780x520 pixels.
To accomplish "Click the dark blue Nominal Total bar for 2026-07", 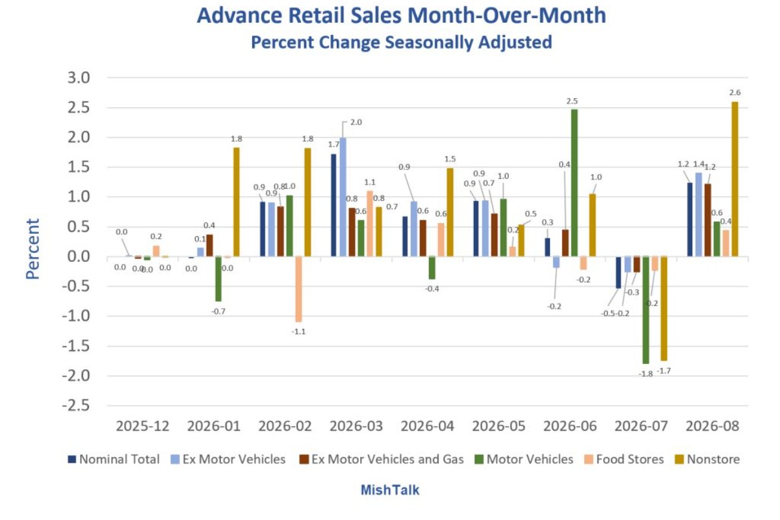I will point(619,272).
